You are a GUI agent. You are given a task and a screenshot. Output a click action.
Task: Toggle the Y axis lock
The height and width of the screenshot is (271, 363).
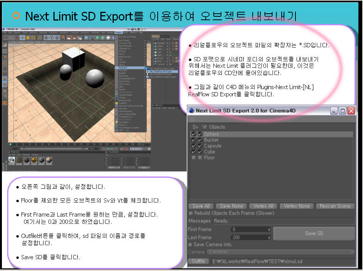pyautogui.click(x=52, y=38)
